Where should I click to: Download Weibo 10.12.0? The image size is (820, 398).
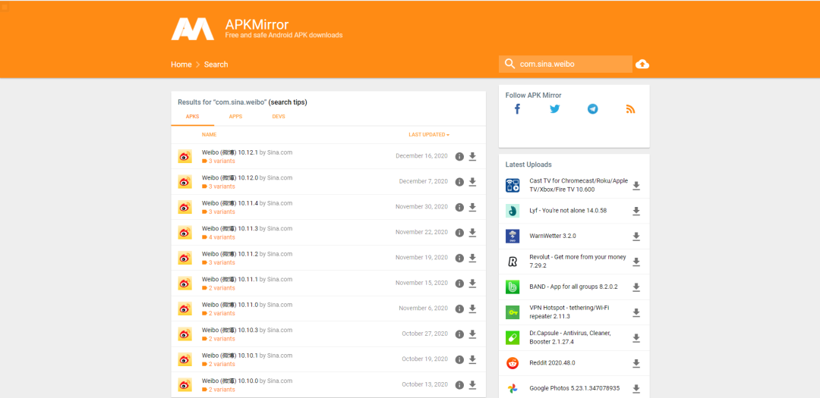pos(472,182)
